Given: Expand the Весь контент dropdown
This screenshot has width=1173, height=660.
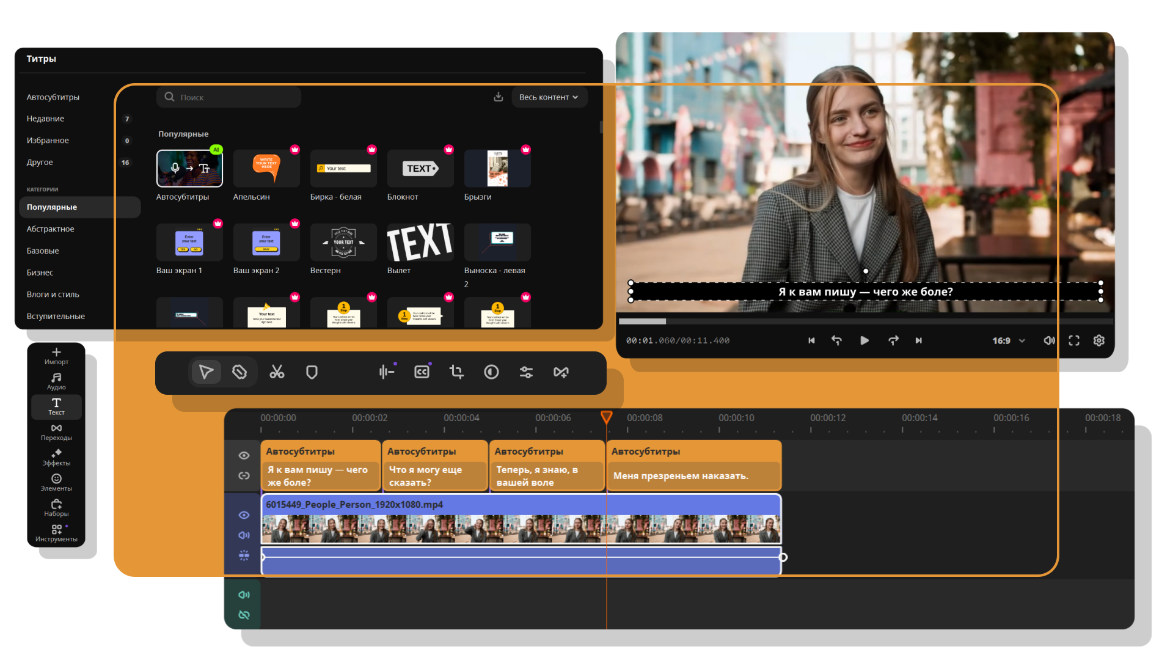Looking at the screenshot, I should click(x=548, y=97).
